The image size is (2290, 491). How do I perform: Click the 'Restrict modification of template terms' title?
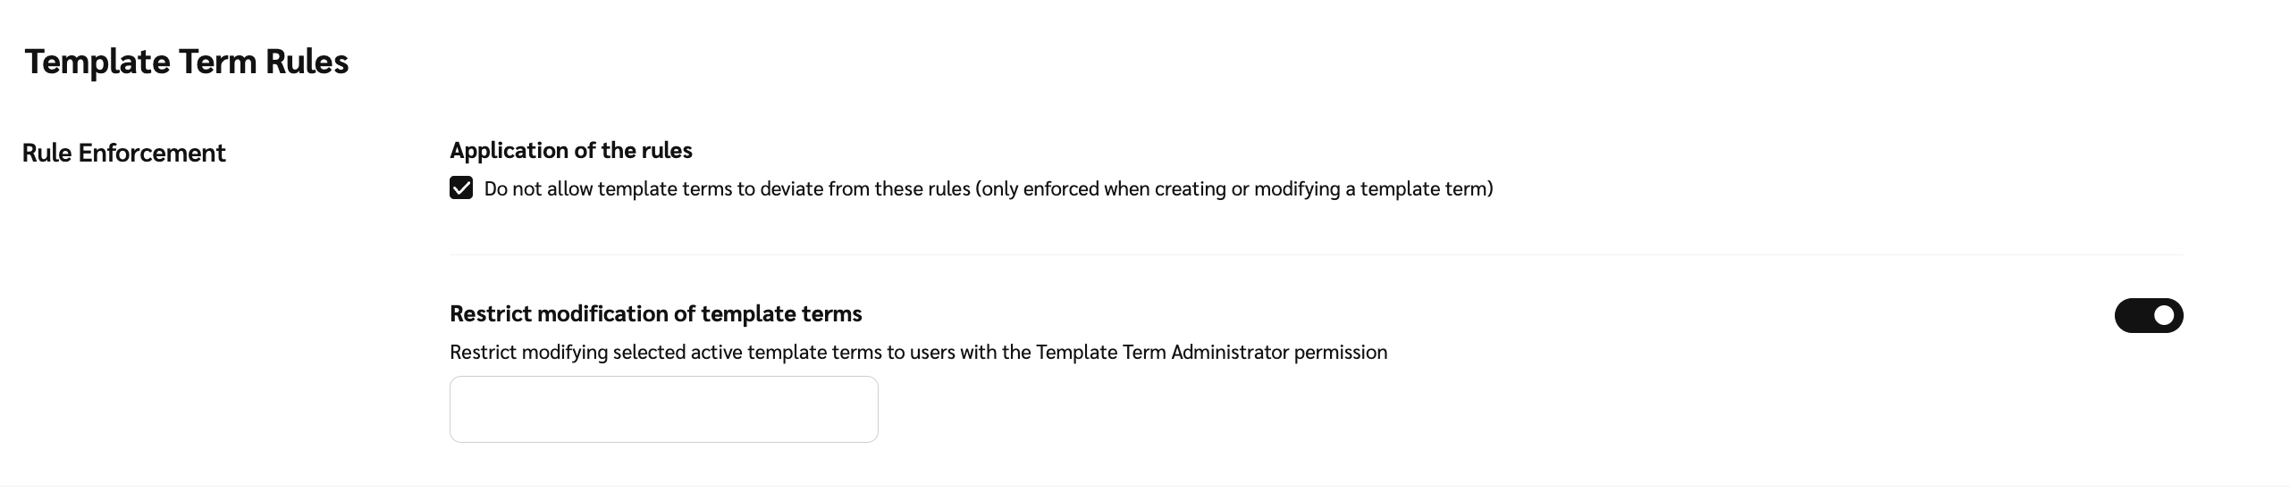point(655,313)
